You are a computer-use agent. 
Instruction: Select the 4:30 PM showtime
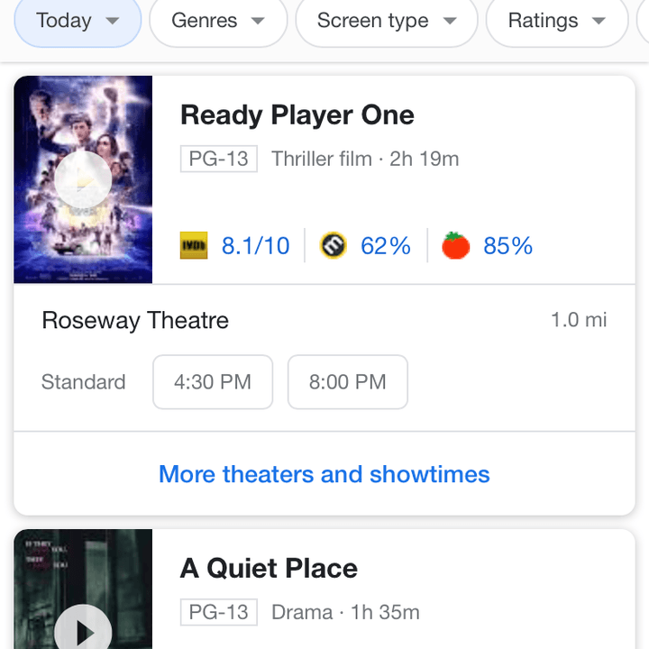click(213, 382)
